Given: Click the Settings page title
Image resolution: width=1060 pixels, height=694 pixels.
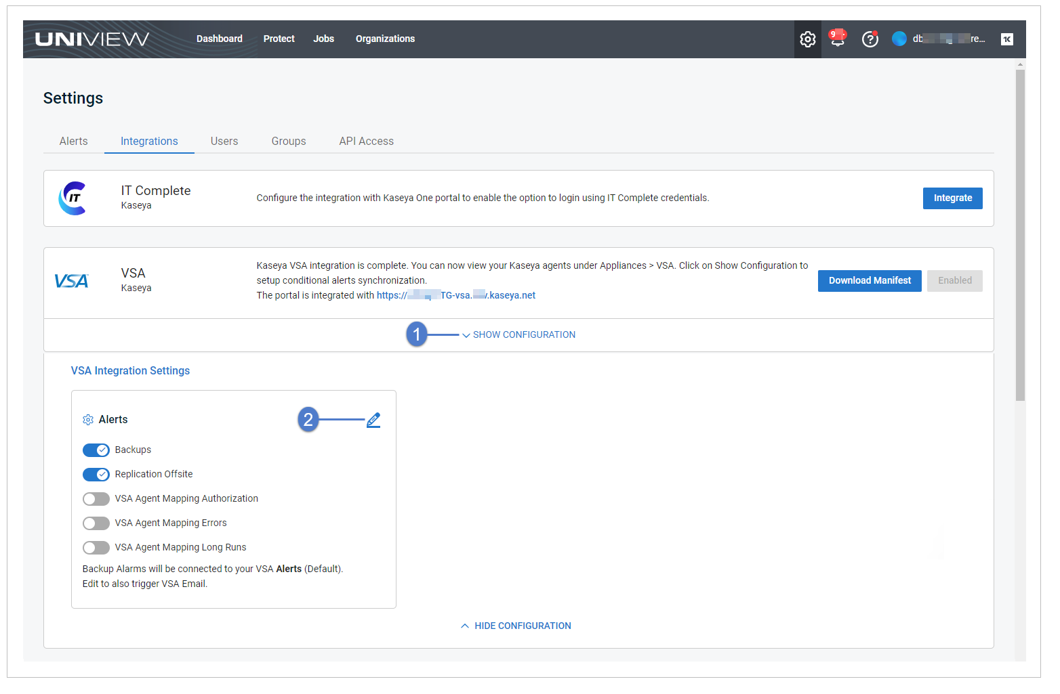Looking at the screenshot, I should [73, 98].
